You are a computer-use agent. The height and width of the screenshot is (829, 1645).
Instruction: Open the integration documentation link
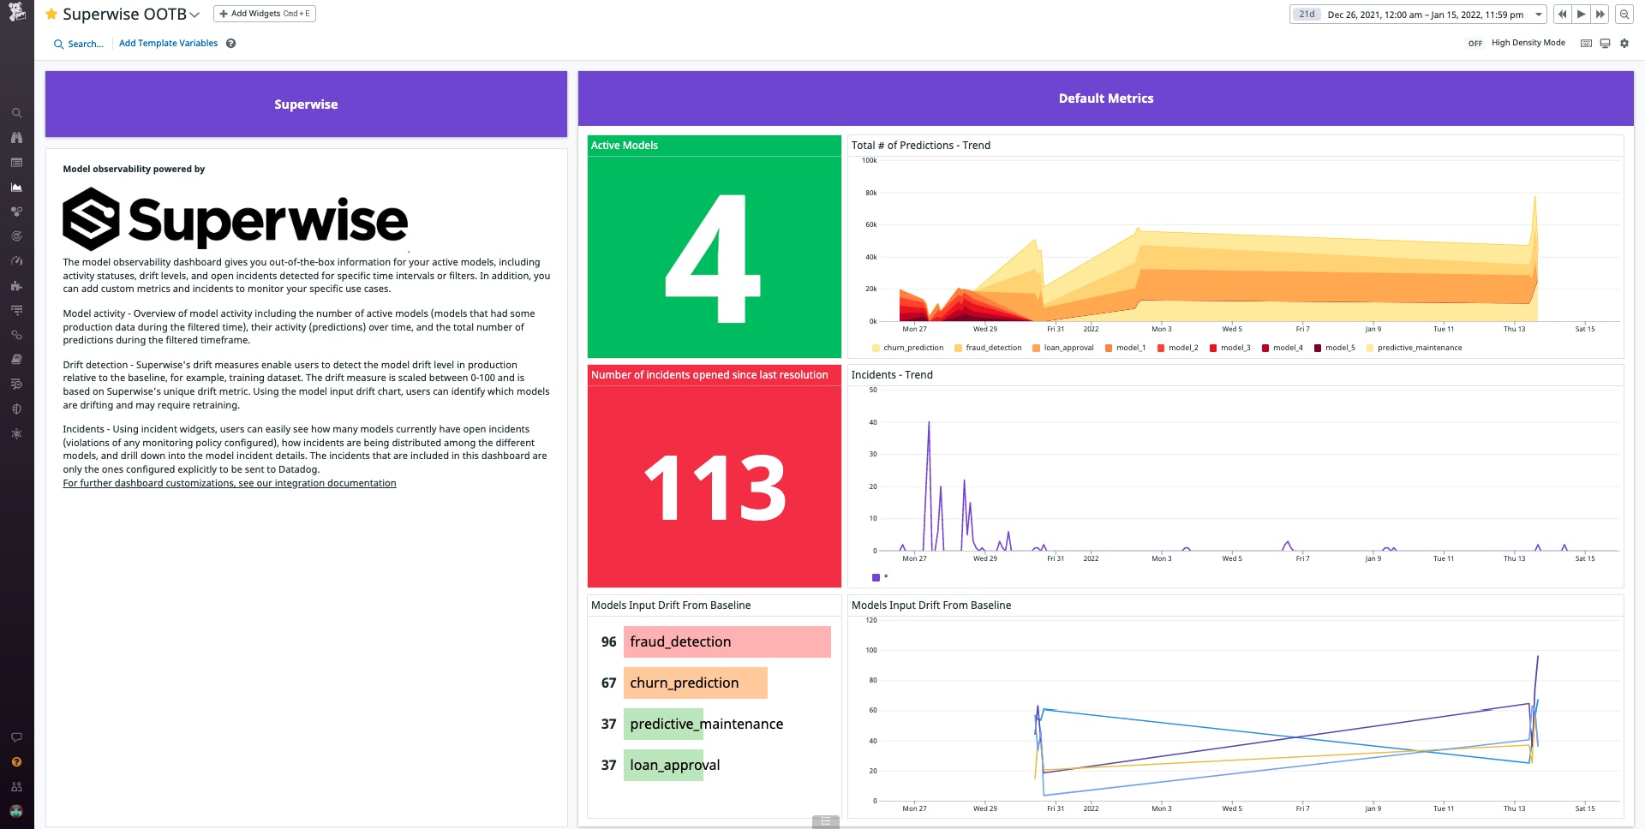pos(230,484)
